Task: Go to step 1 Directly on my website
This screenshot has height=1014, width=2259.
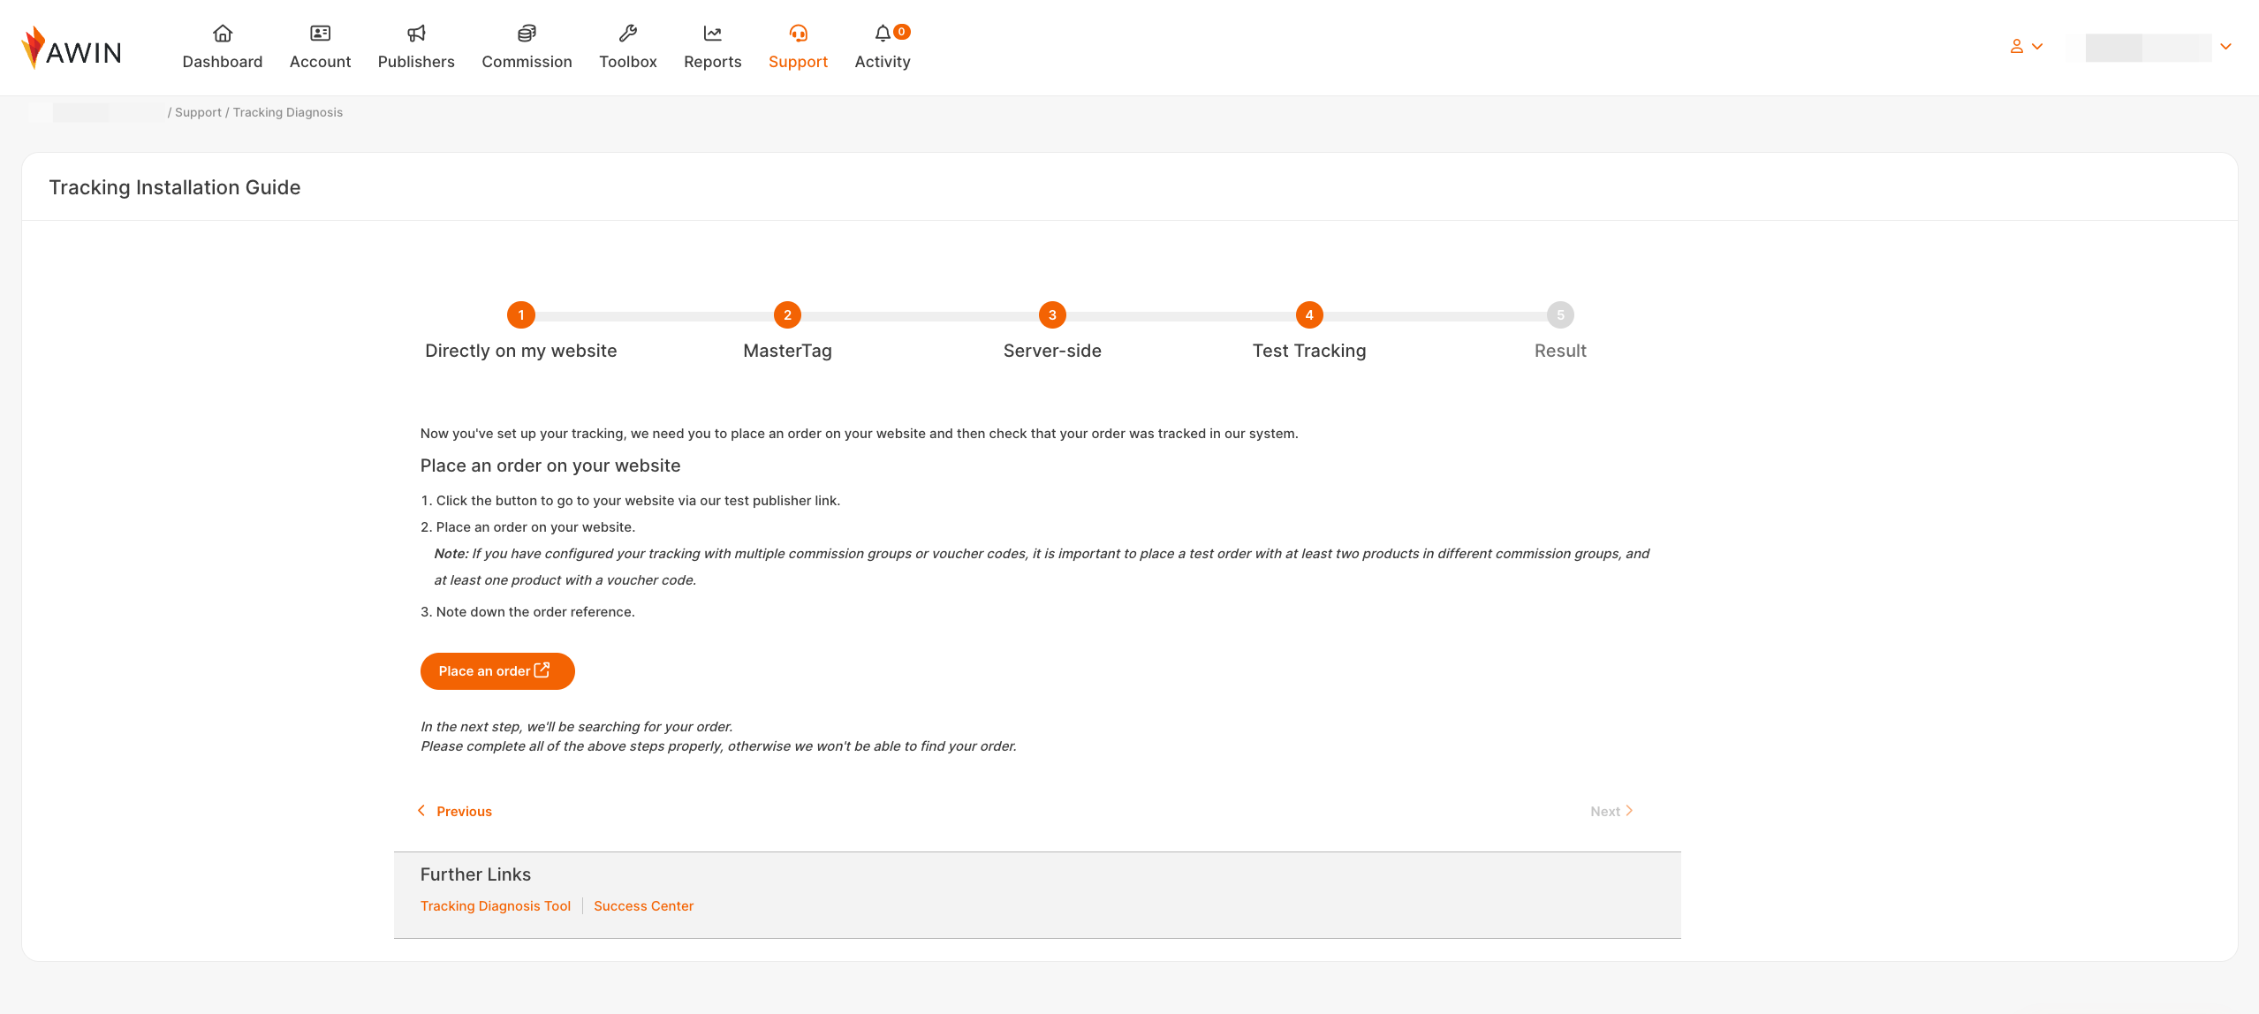Action: pyautogui.click(x=521, y=315)
